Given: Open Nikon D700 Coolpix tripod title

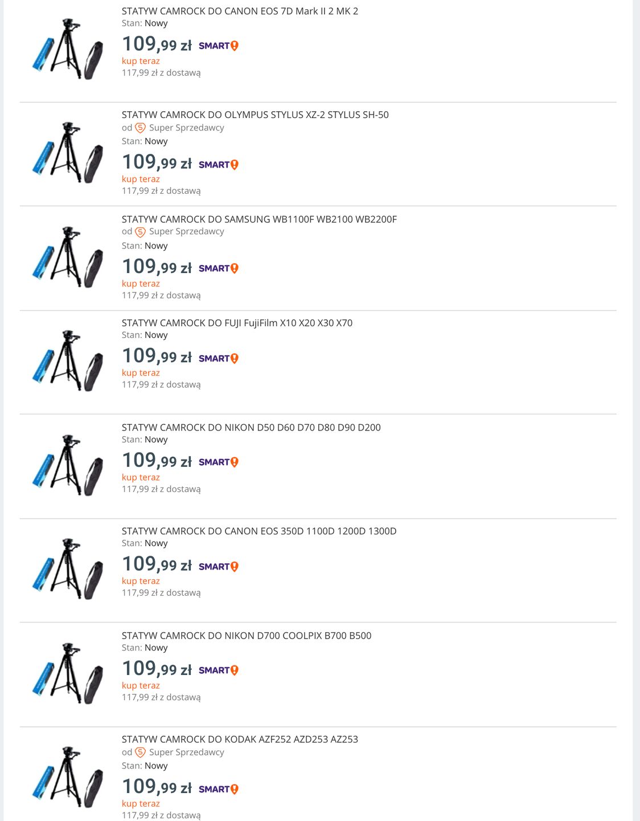Looking at the screenshot, I should (247, 635).
